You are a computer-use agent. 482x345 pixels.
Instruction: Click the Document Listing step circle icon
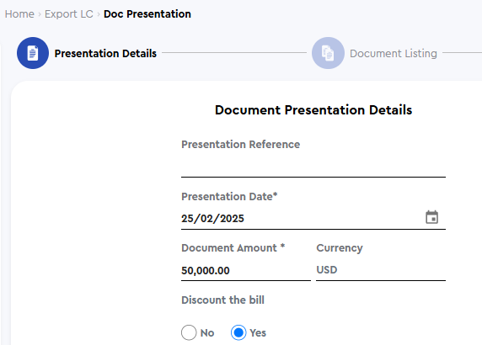coord(328,53)
